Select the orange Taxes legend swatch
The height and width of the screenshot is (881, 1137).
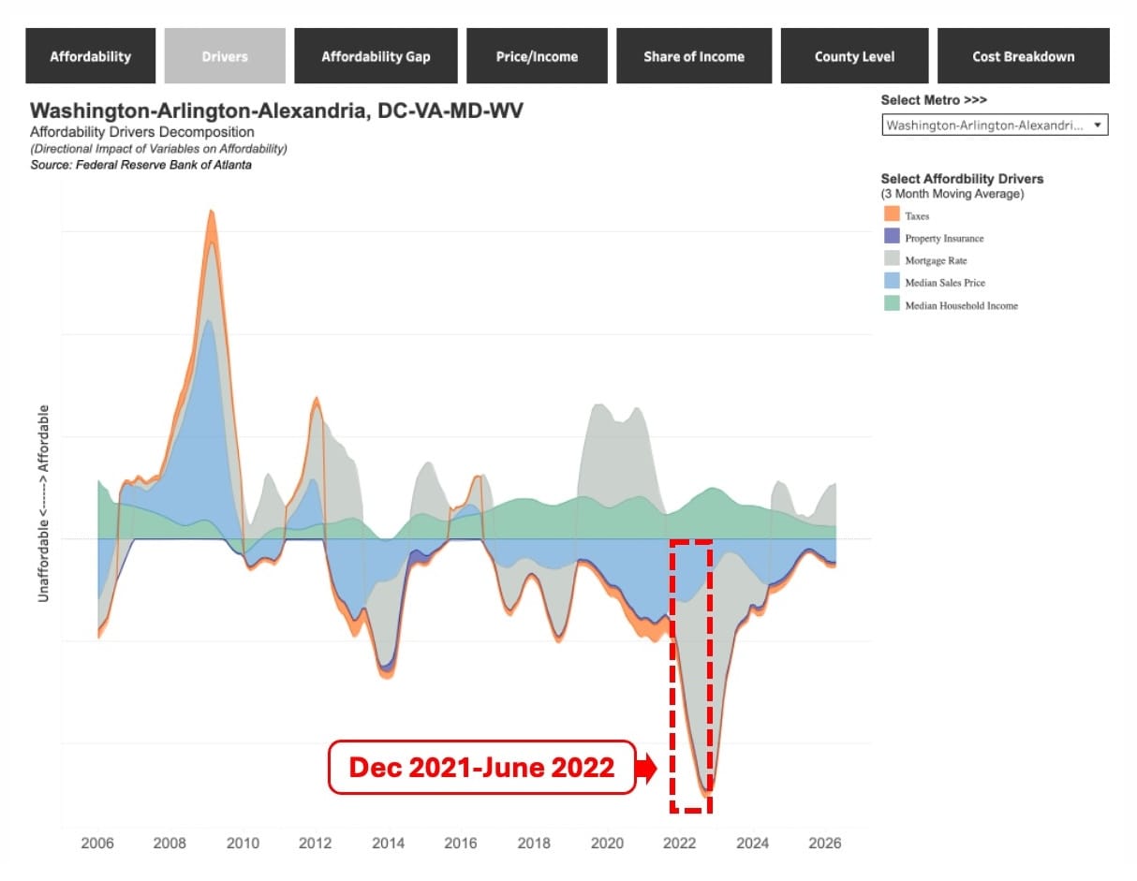click(x=891, y=215)
